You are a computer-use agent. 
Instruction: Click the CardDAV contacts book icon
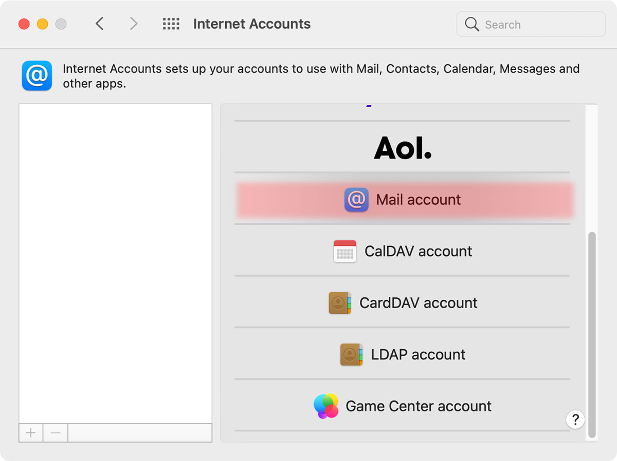pos(340,303)
